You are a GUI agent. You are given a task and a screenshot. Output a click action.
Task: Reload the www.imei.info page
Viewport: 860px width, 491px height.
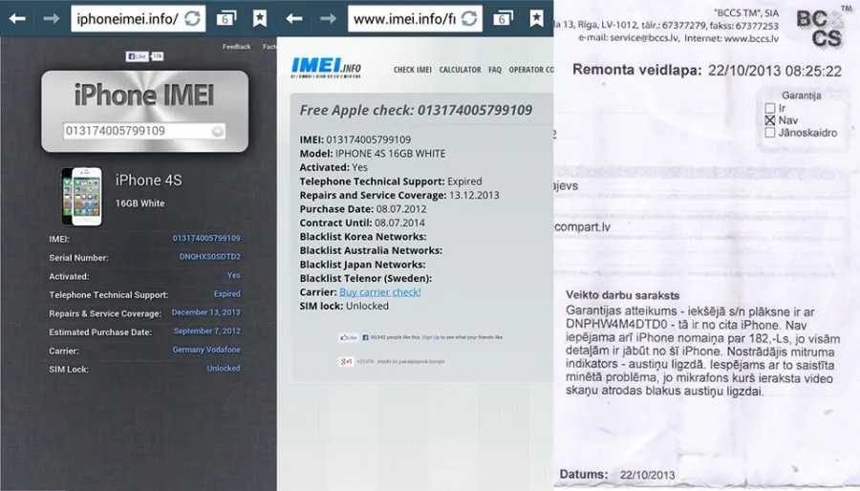click(x=469, y=19)
